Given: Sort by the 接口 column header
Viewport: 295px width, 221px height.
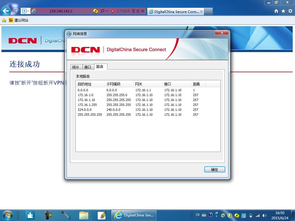Looking at the screenshot, I should [x=177, y=84].
